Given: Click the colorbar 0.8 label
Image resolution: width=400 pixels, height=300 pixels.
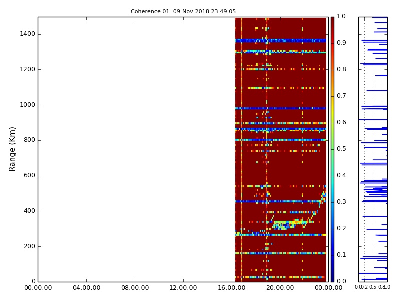Looking at the screenshot, I should (x=341, y=69).
